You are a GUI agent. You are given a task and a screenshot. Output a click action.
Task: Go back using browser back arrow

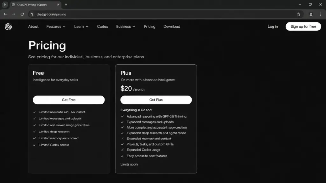coord(5,14)
